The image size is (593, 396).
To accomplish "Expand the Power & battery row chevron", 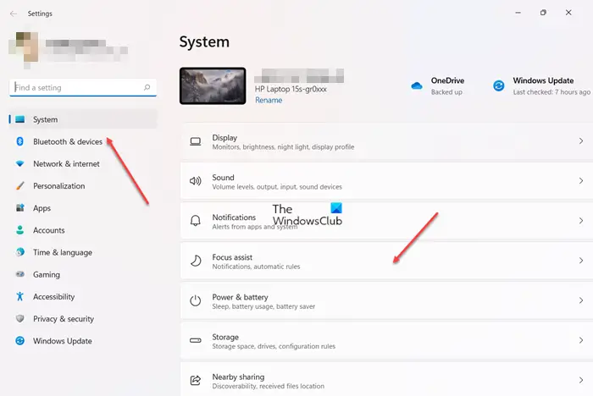I will tap(581, 300).
